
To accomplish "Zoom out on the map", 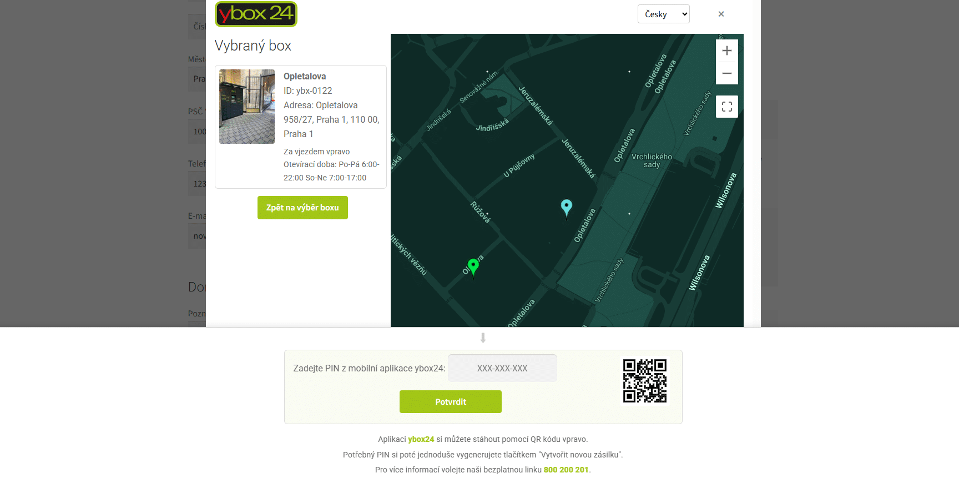I will point(726,73).
